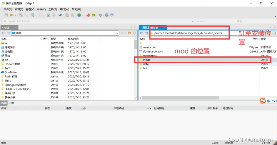Click the New Session toolbar icon
The height and width of the screenshot is (145, 277).
6,15
